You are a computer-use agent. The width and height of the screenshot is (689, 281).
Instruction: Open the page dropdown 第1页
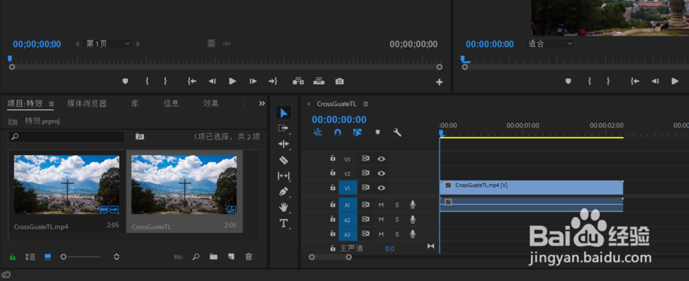(x=107, y=44)
